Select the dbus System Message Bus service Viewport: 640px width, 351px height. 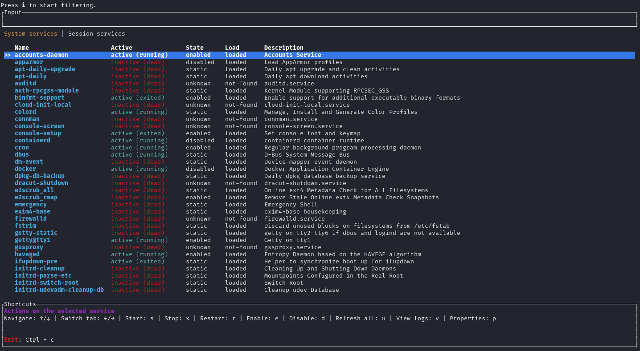21,154
